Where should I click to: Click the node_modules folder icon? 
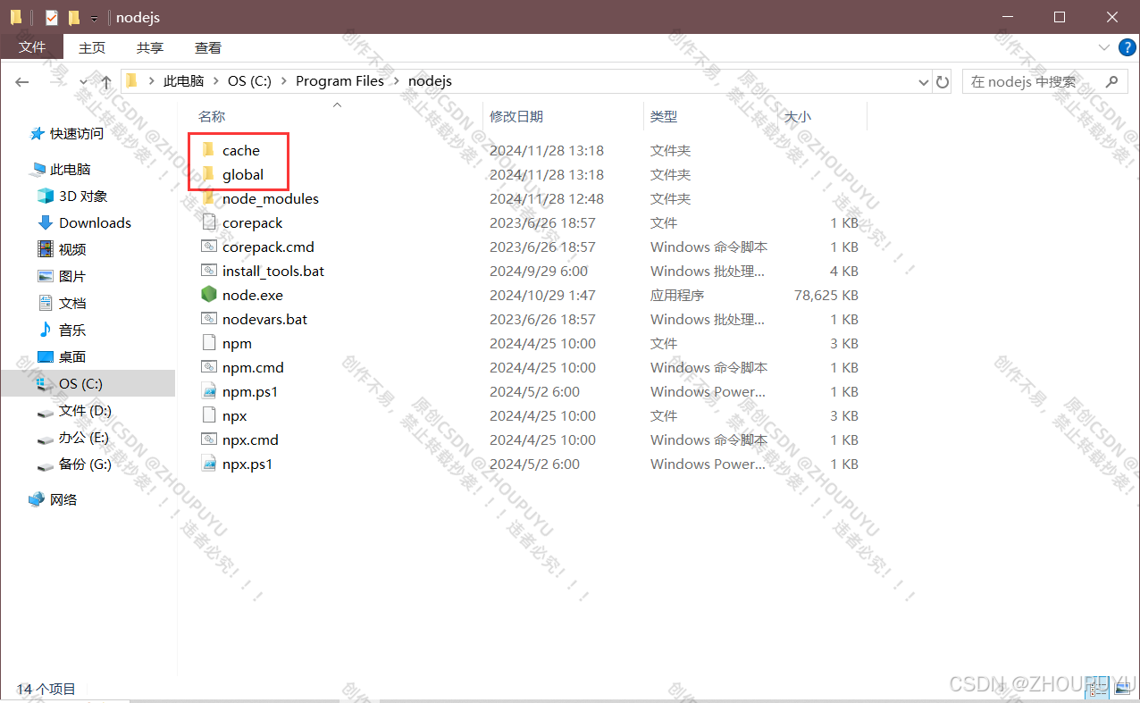click(x=208, y=198)
